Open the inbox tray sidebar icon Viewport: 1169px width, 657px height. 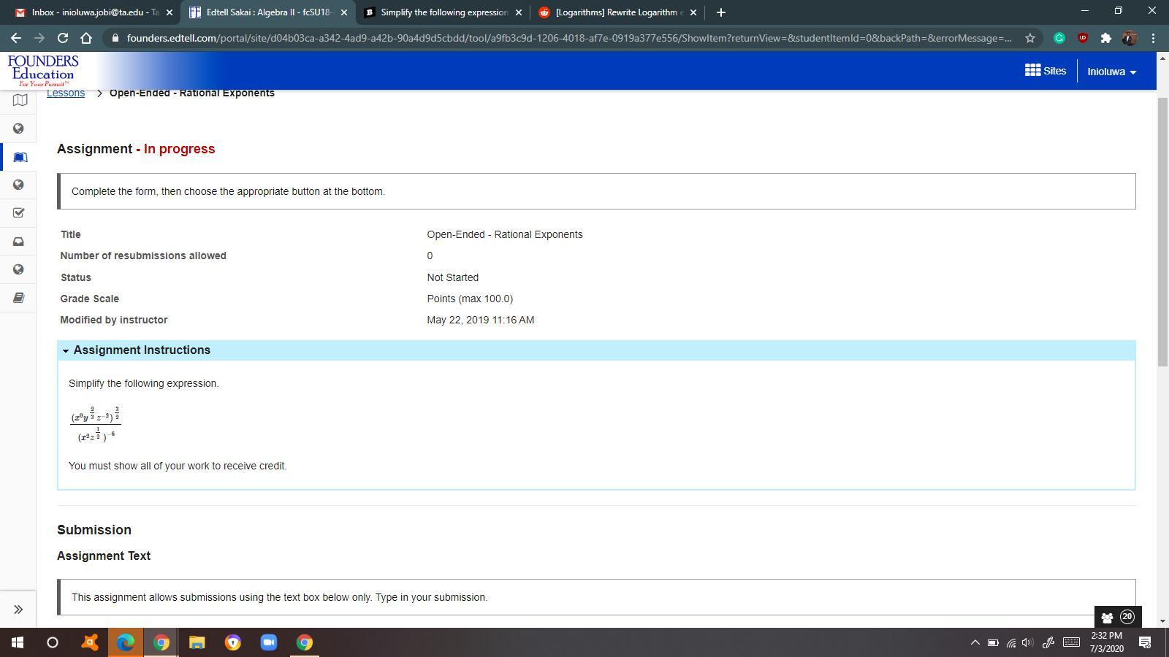pyautogui.click(x=19, y=242)
